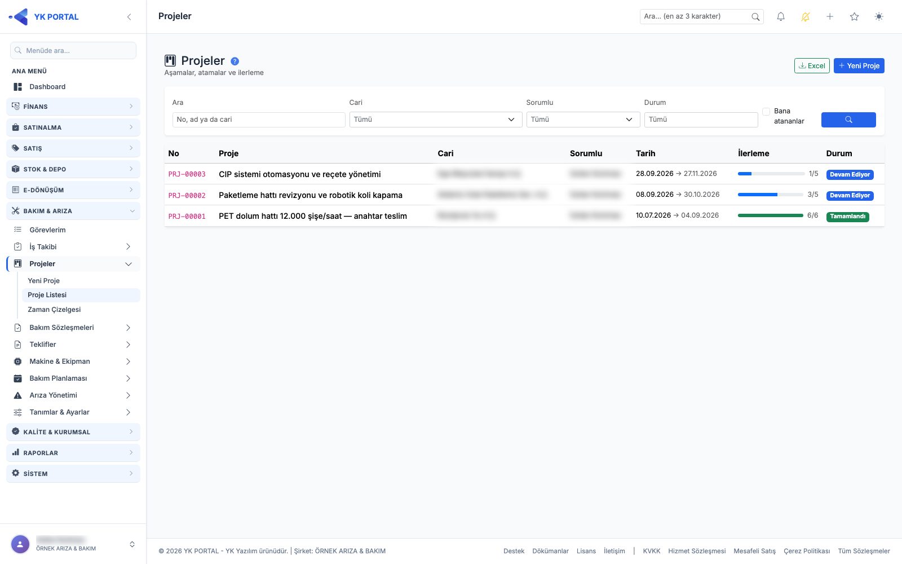Open Proje Listesi submenu item
The height and width of the screenshot is (564, 902).
81,295
